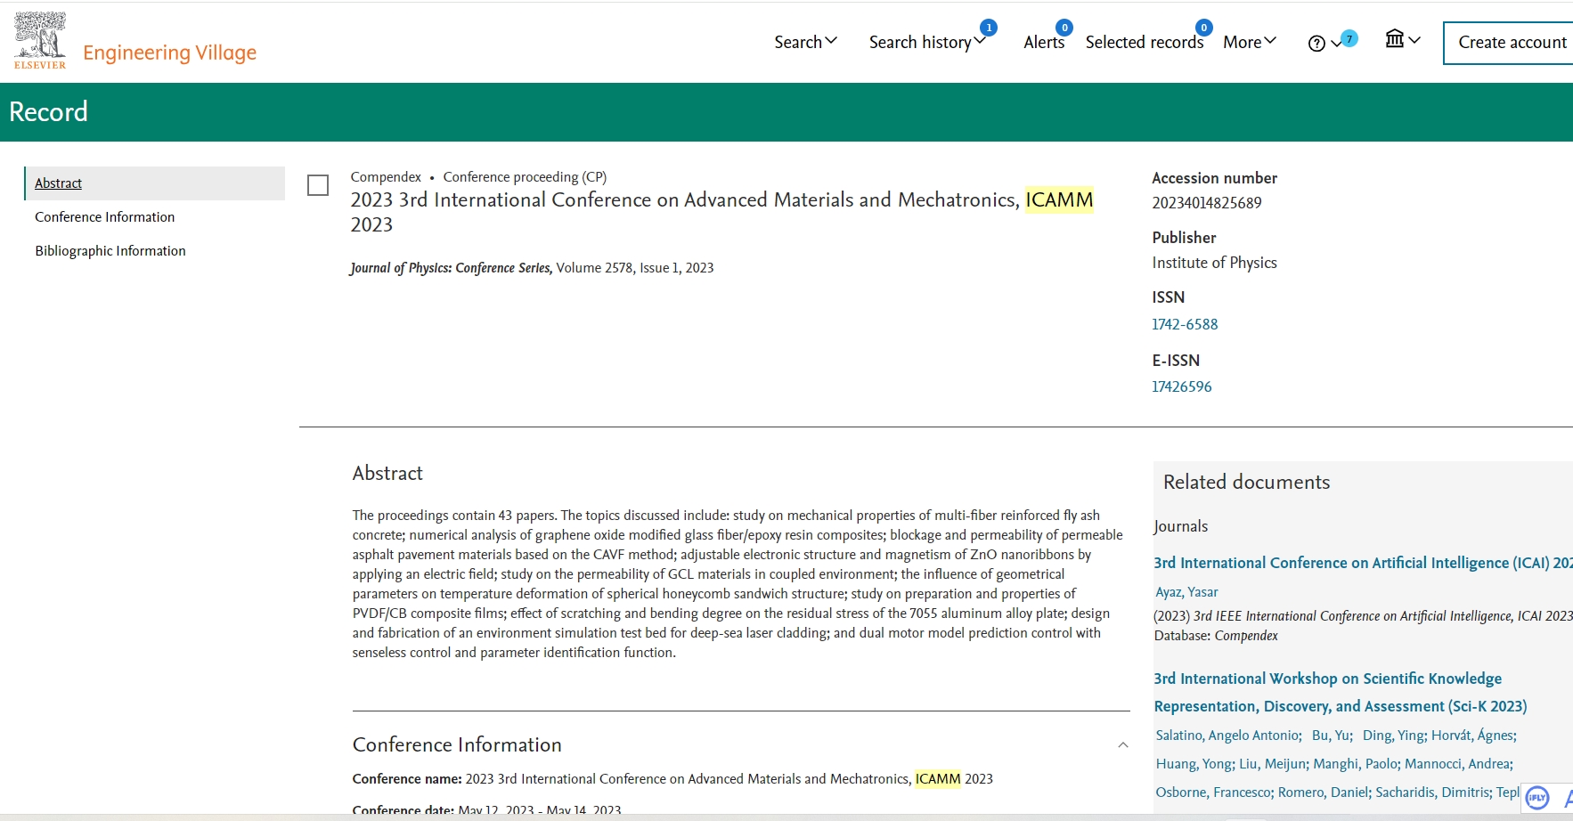The width and height of the screenshot is (1573, 821).
Task: Click the institution building icon
Action: [x=1395, y=38]
